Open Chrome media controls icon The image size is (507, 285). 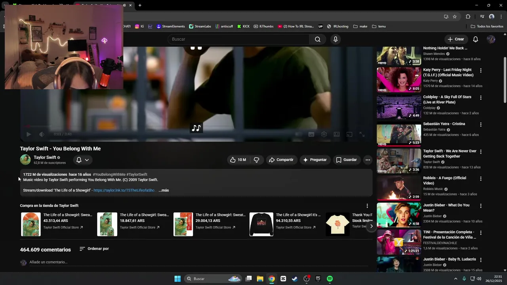pos(482,17)
